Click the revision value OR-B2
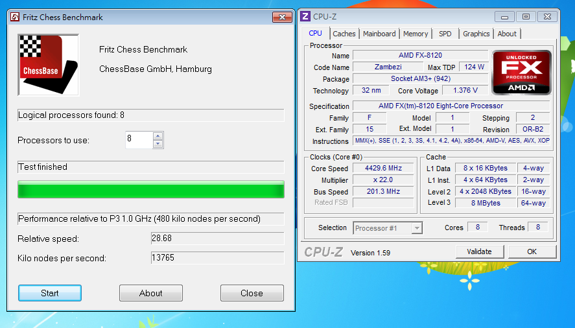 pyautogui.click(x=533, y=129)
